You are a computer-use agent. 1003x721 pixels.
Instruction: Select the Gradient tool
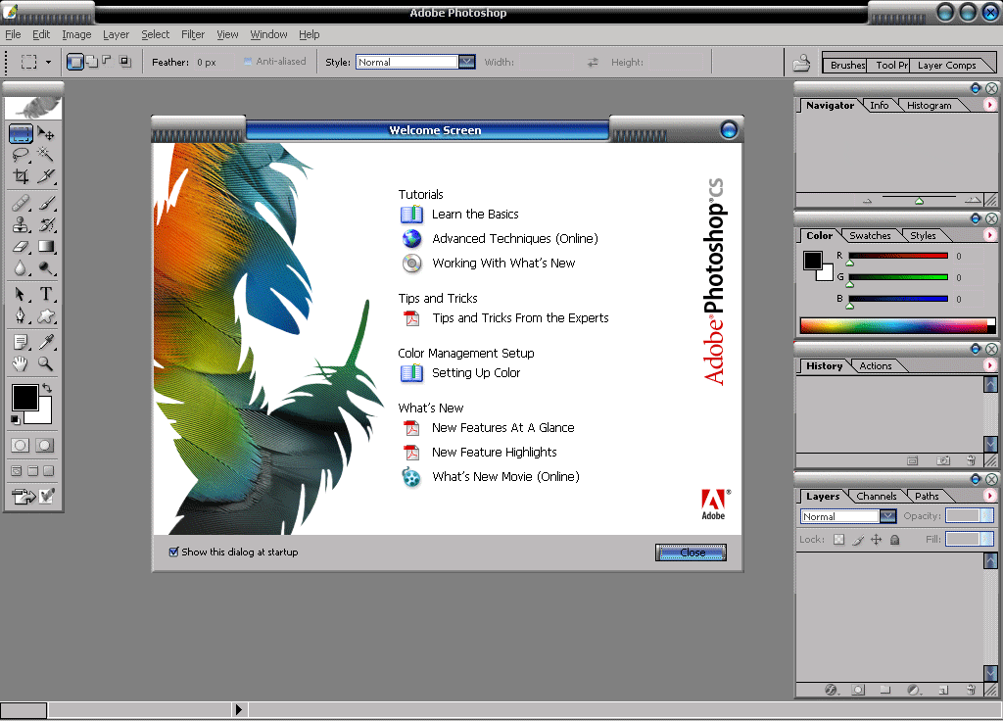coord(45,246)
